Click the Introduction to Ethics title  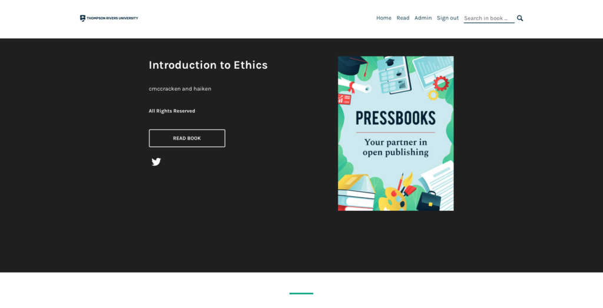click(208, 65)
